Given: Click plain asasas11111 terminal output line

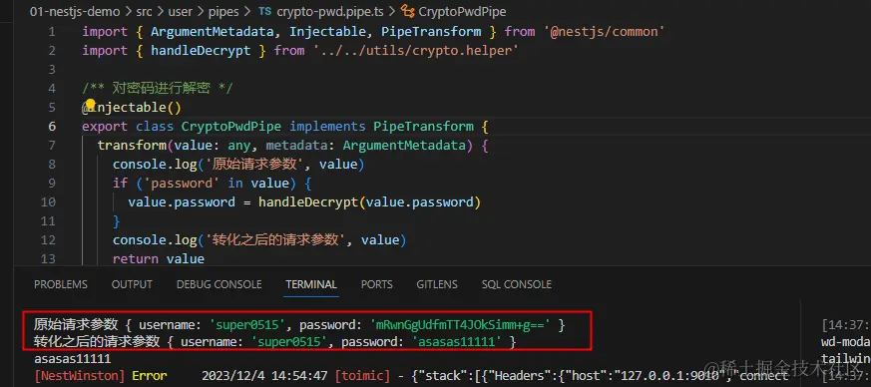Looking at the screenshot, I should click(x=72, y=359).
